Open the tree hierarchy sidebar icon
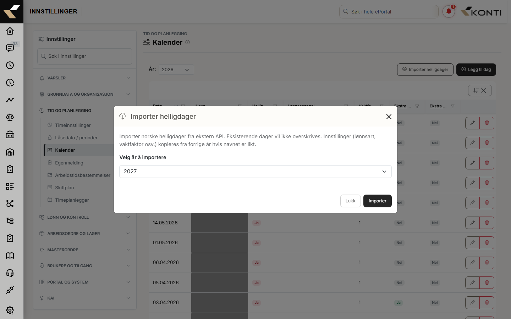 pyautogui.click(x=10, y=221)
